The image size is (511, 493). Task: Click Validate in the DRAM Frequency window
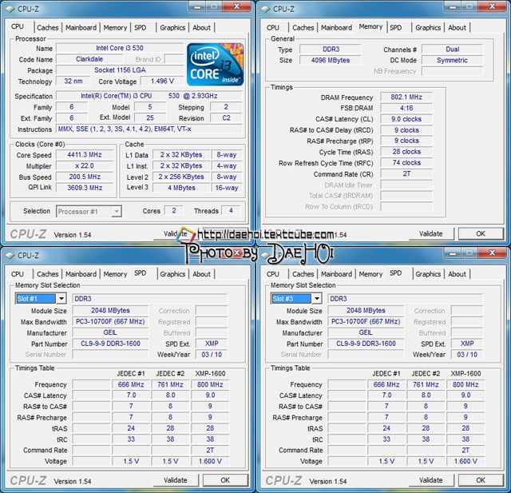[431, 234]
